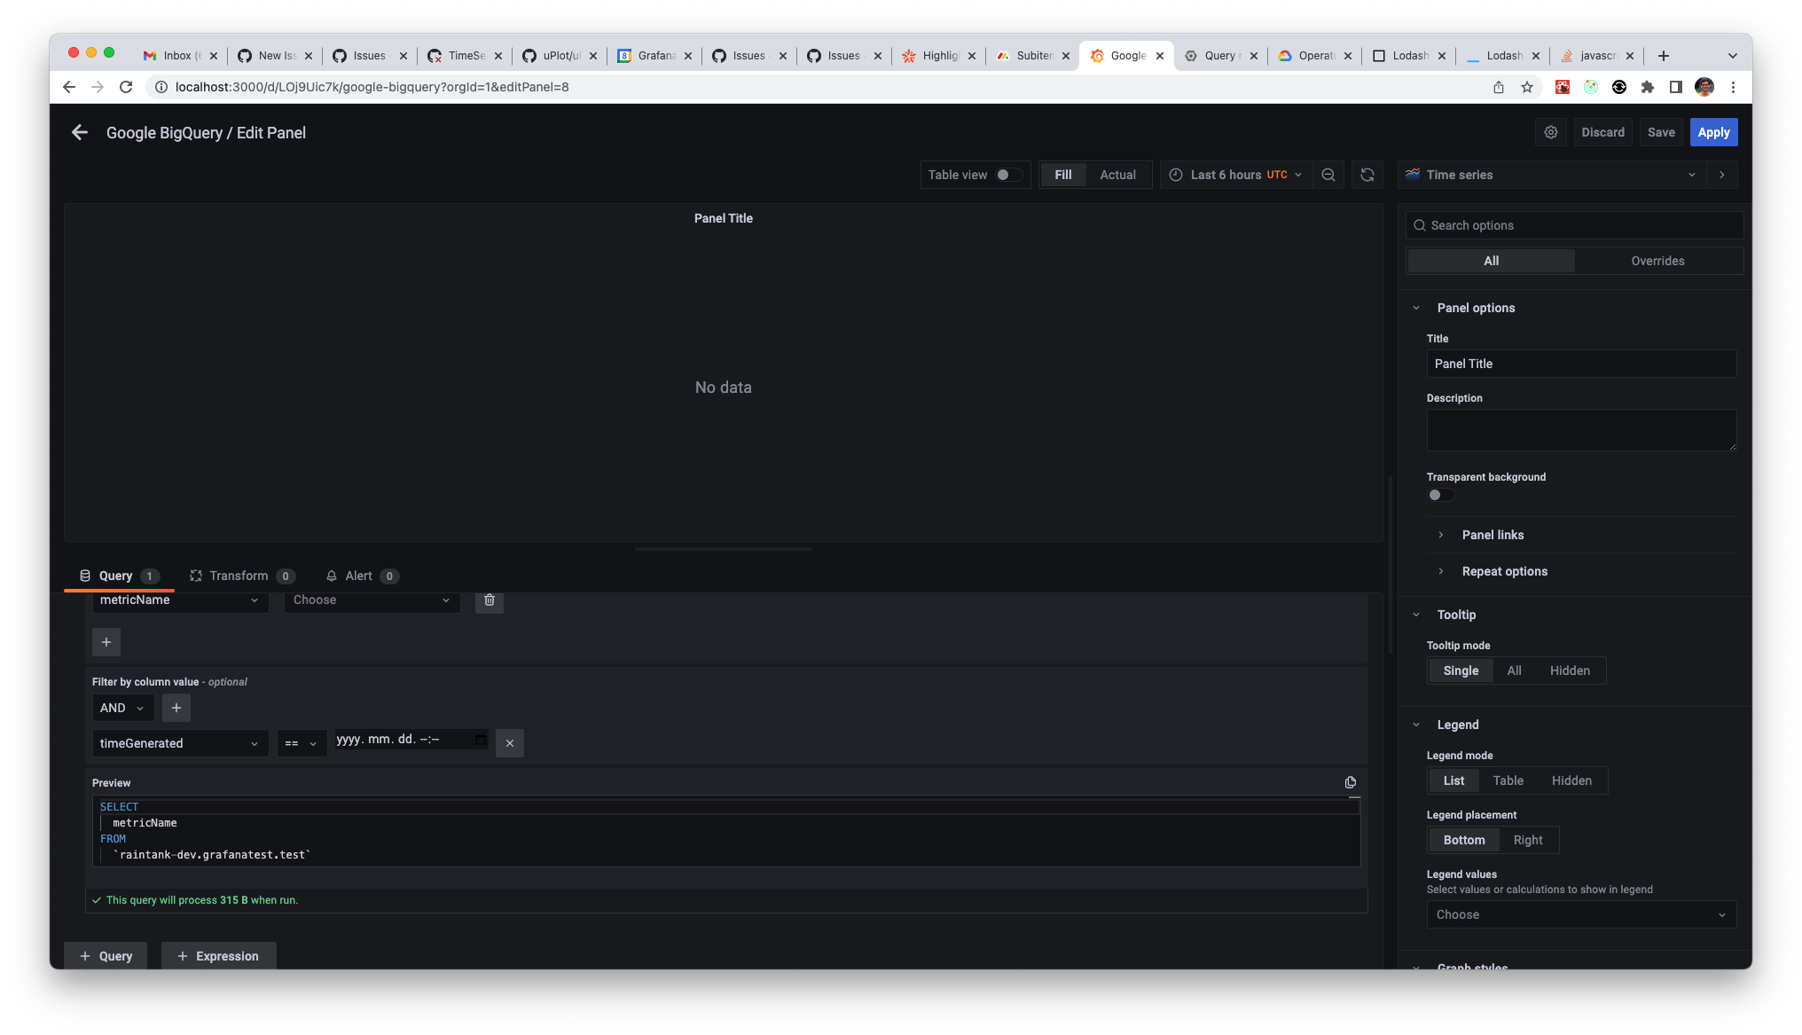Click the Apply button
This screenshot has width=1802, height=1035.
pyautogui.click(x=1712, y=132)
